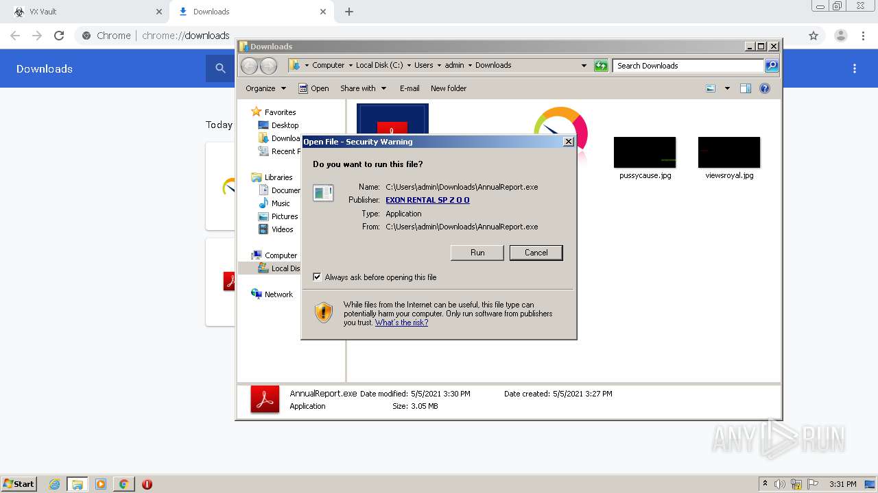Click the Action Center flag tray icon

tap(813, 484)
